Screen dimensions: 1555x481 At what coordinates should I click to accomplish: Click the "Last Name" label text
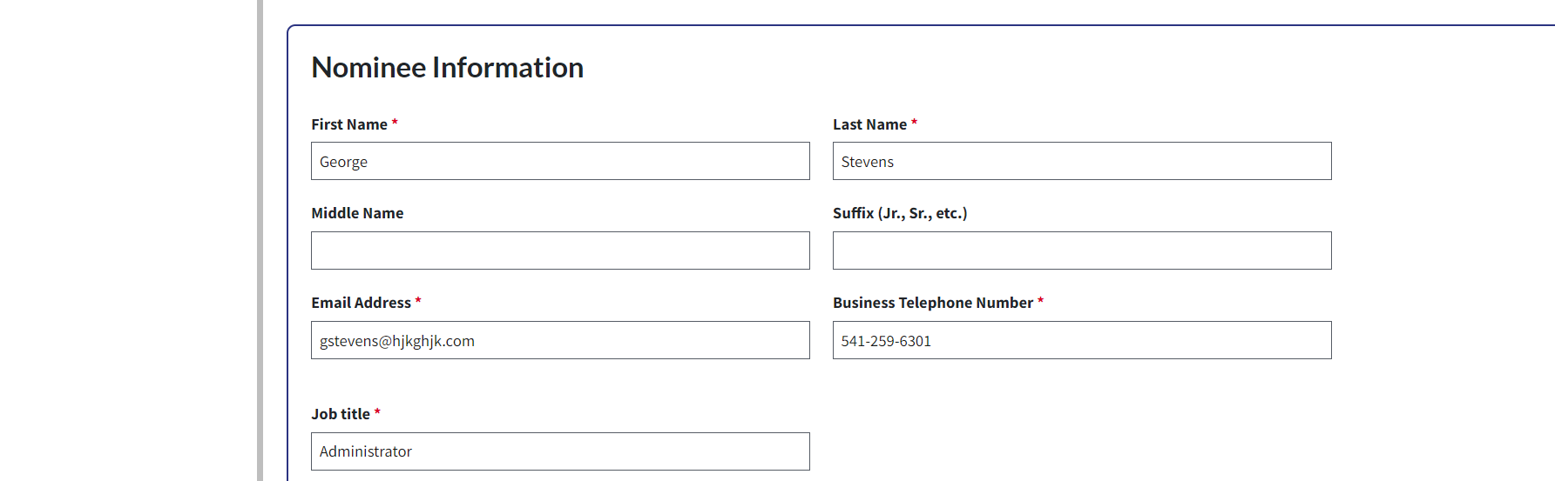pos(869,124)
